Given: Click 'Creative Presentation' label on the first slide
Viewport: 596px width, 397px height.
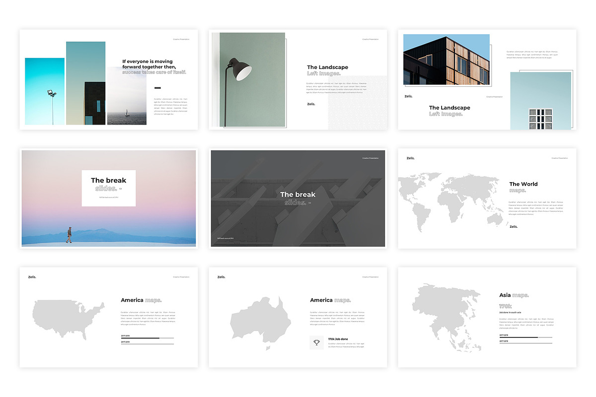Looking at the screenshot, I should point(181,39).
